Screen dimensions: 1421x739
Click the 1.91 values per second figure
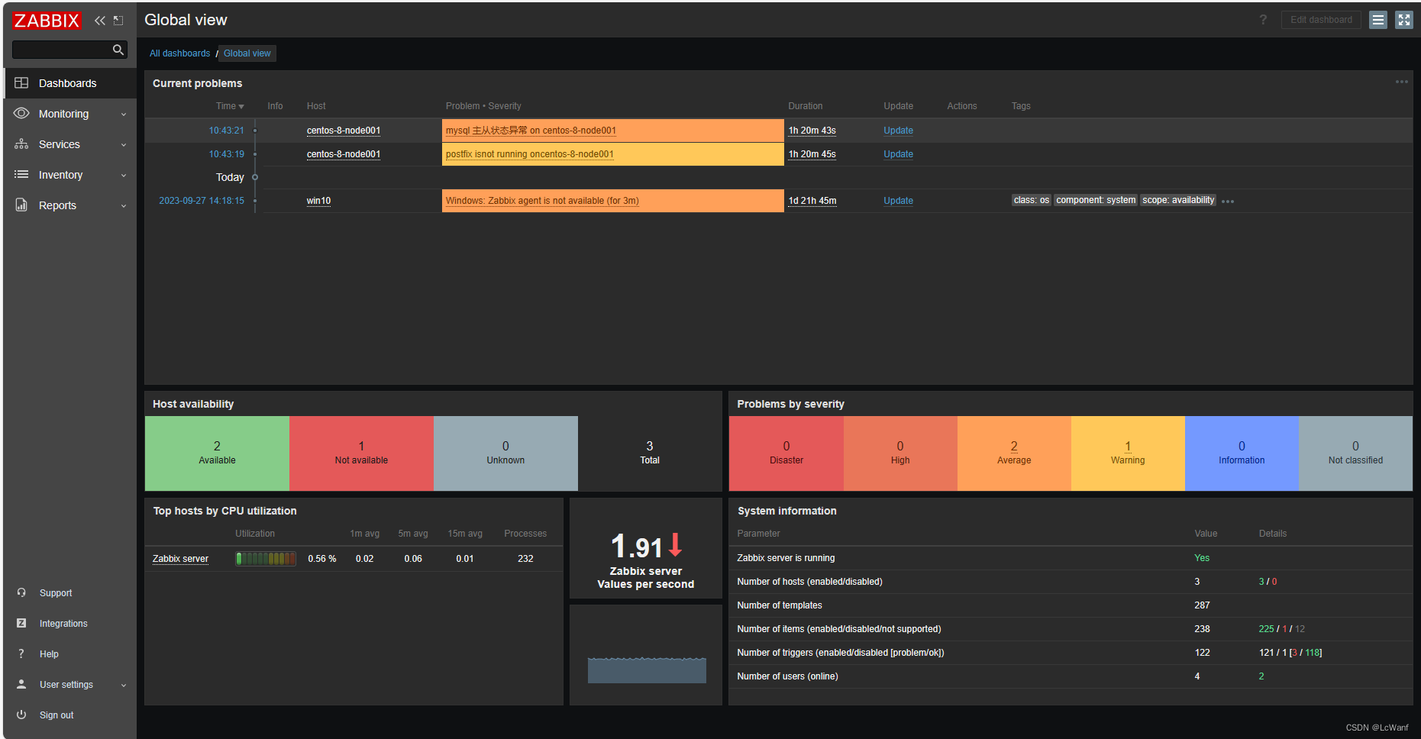pos(637,547)
